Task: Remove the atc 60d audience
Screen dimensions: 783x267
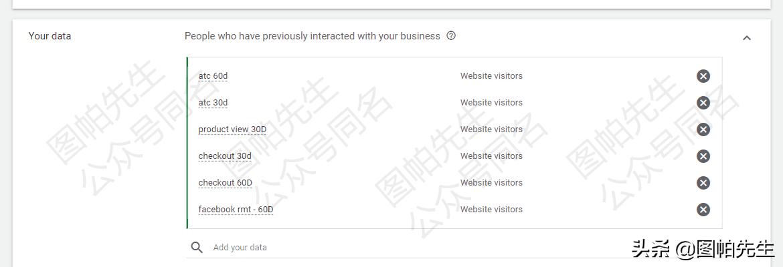Action: pos(703,76)
